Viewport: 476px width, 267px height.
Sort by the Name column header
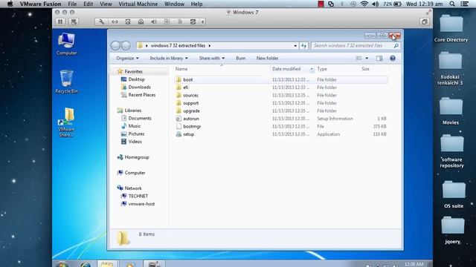(181, 69)
